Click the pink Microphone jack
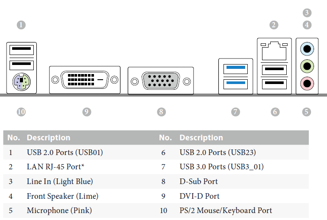The height and width of the screenshot is (220, 327). tap(307, 84)
